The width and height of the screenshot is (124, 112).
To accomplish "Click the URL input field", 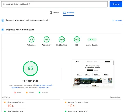I will tap(54, 4).
